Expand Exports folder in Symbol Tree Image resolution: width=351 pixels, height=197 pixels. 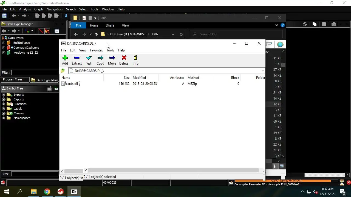pyautogui.click(x=4, y=99)
